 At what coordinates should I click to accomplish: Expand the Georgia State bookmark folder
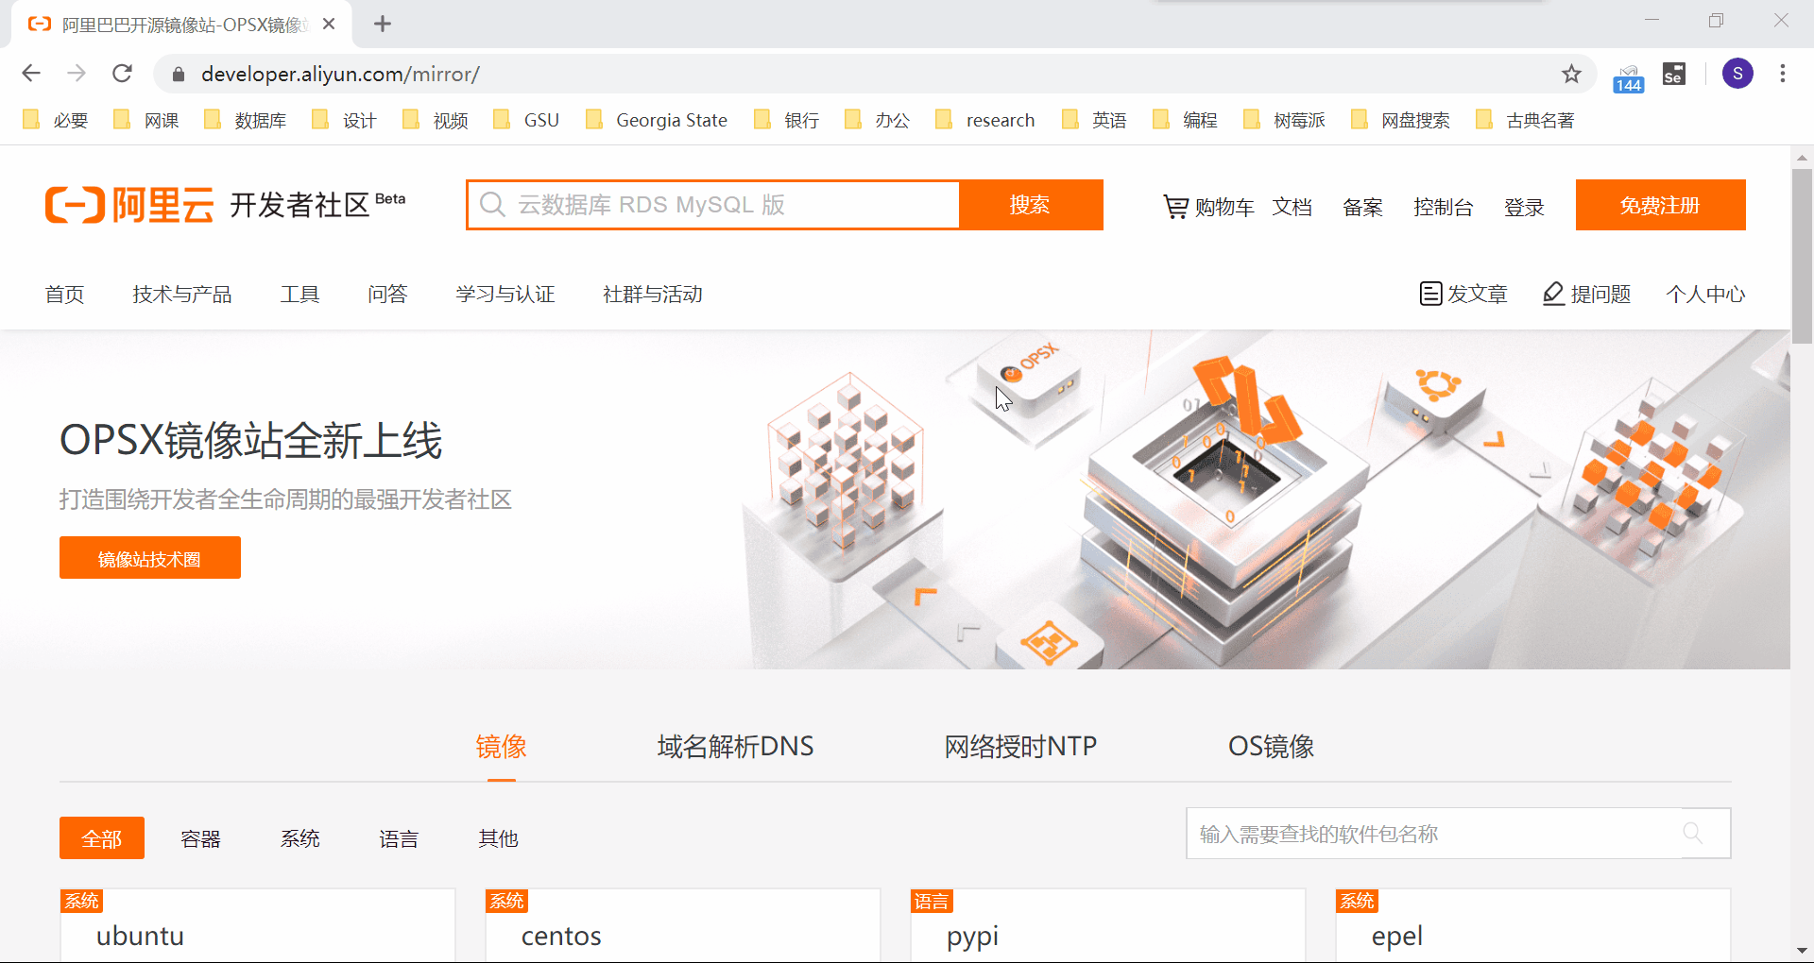(658, 120)
